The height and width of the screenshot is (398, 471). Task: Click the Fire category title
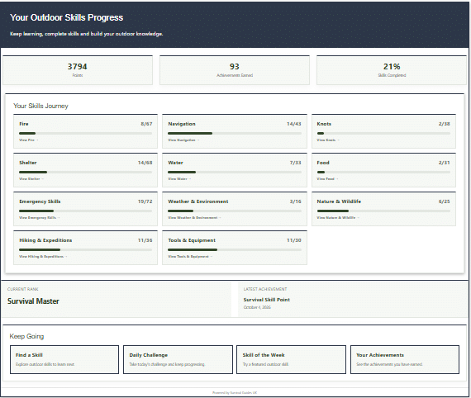(24, 124)
